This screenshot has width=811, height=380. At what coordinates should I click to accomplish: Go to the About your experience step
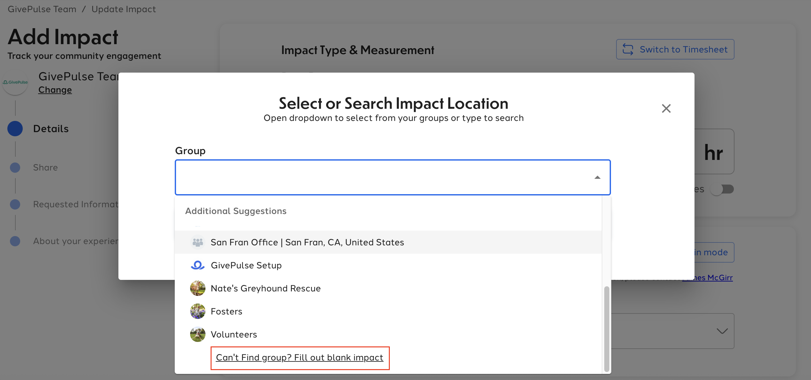(64, 241)
